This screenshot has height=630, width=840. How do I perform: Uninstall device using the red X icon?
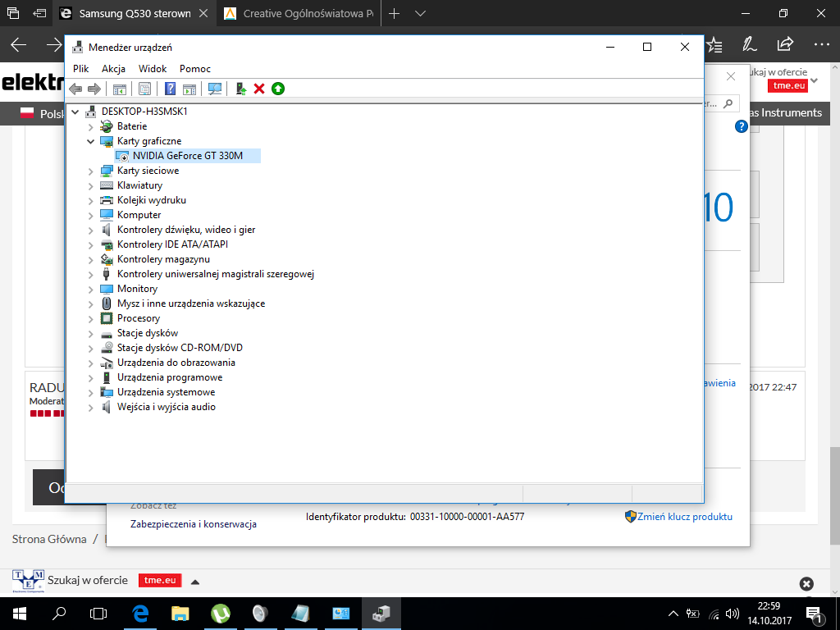(259, 89)
